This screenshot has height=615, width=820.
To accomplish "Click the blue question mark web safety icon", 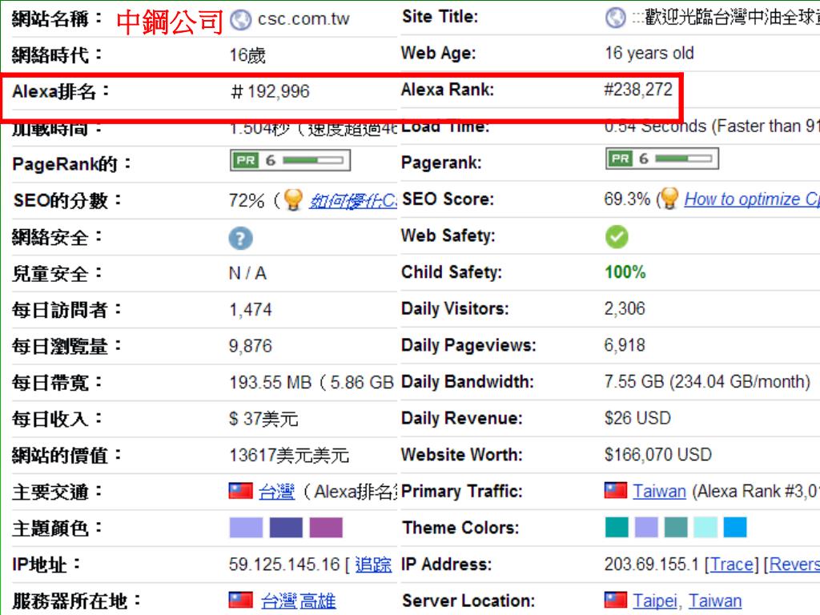I will coord(240,239).
